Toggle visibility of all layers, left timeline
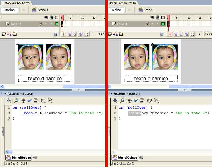Screen dimensions: 212x167 [x=46, y=18]
